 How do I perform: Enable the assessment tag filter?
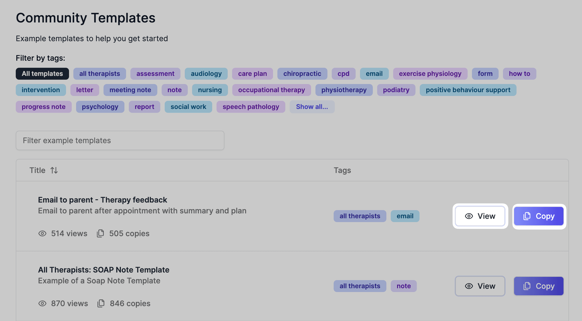tap(155, 74)
